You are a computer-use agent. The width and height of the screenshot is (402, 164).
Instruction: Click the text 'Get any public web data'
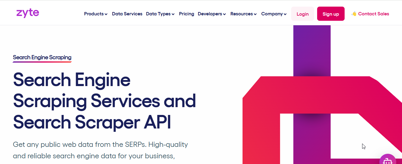(x=53, y=144)
